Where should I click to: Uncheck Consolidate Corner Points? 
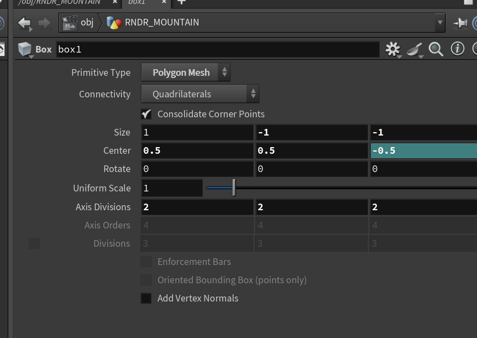coord(146,114)
